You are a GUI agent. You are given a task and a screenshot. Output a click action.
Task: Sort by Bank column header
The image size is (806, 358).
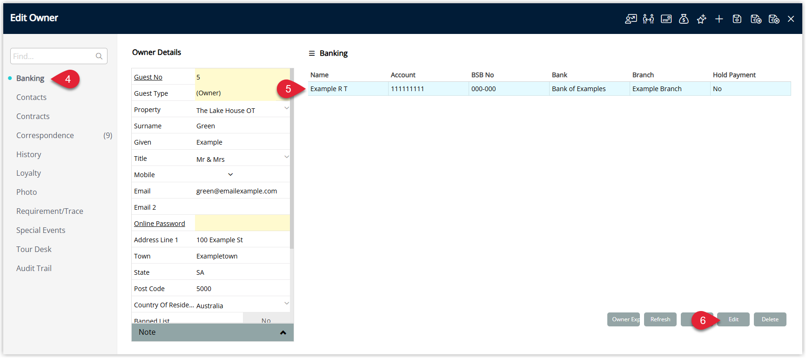click(559, 75)
